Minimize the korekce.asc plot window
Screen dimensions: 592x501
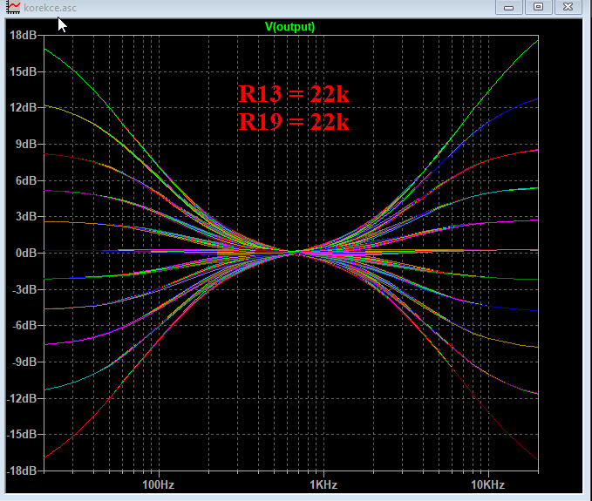[509, 7]
